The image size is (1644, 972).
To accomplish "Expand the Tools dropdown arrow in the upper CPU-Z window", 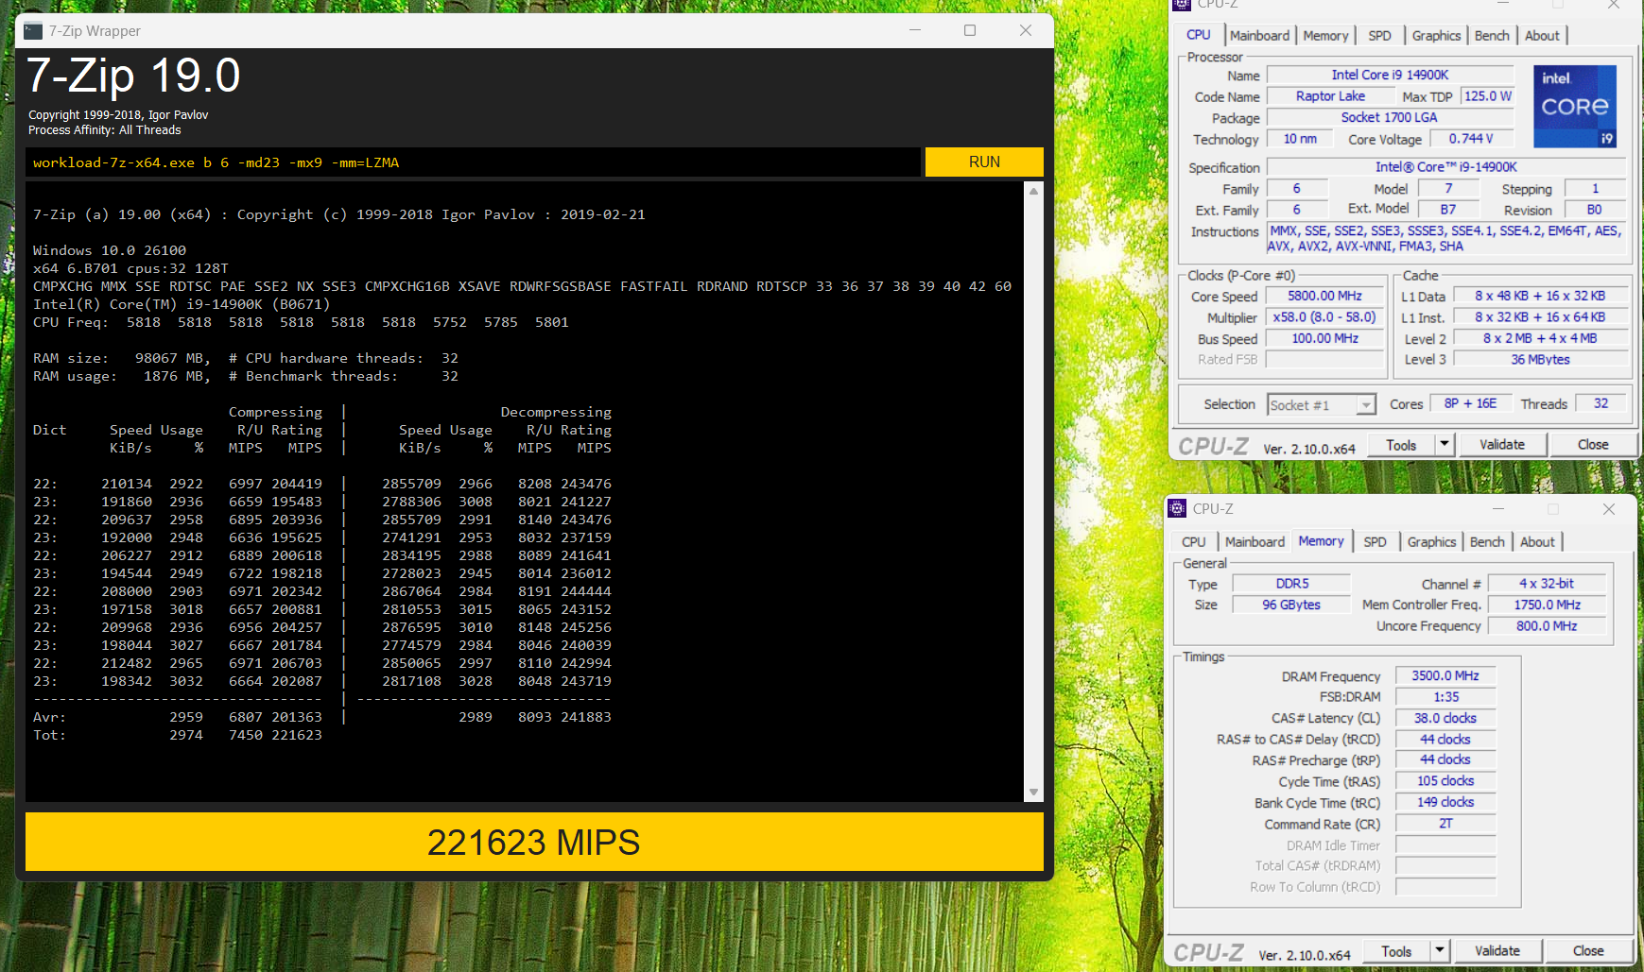I will point(1444,445).
